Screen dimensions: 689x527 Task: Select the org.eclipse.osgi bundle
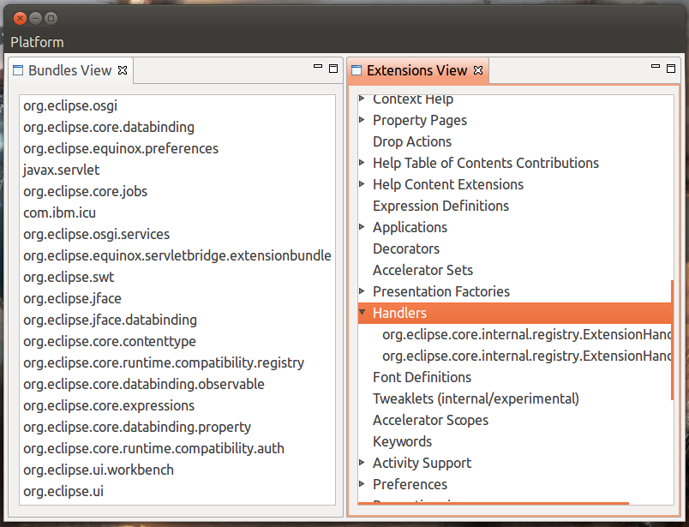70,106
